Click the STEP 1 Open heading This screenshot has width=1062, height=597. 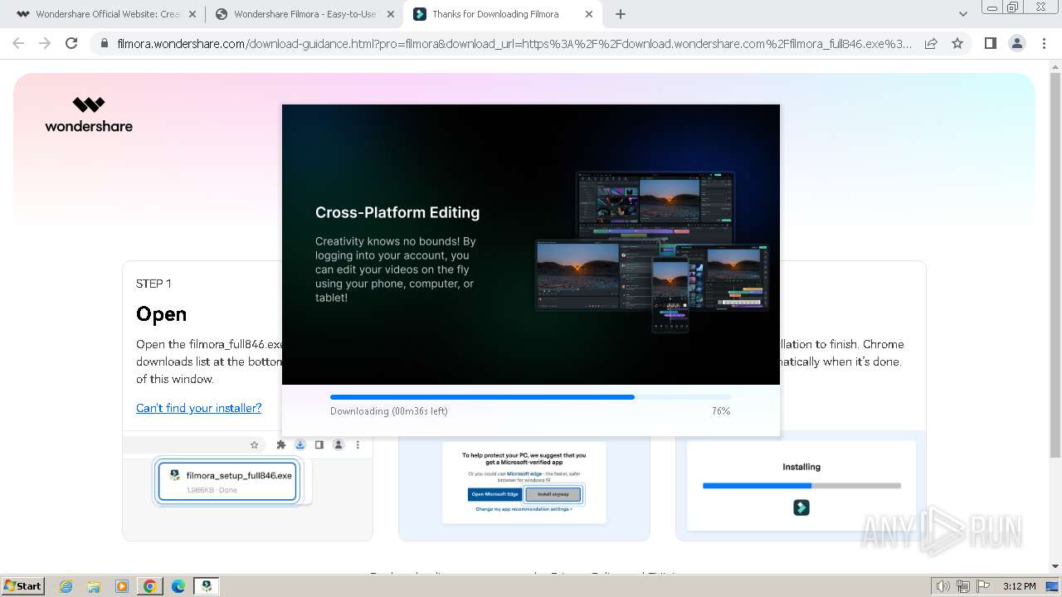pos(162,314)
